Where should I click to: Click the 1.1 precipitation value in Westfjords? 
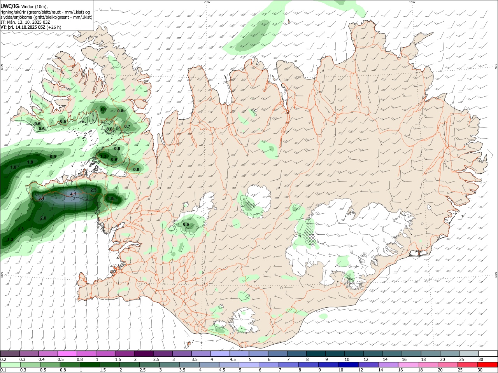(x=103, y=110)
